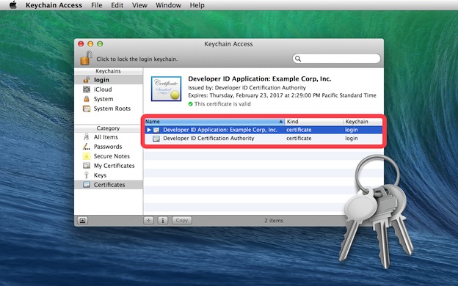Sort by the Keychain column header
Image resolution: width=458 pixels, height=286 pixels.
pos(363,122)
